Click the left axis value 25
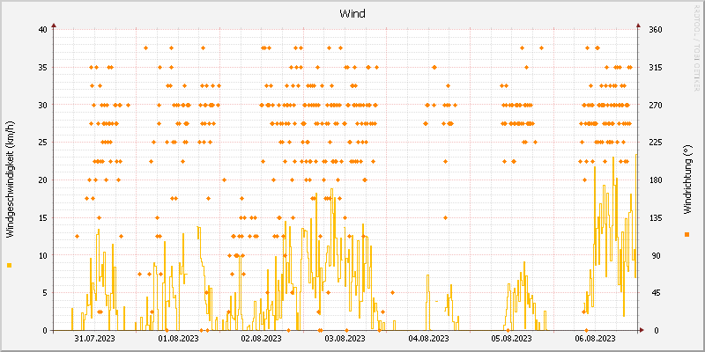Viewport: 705px width, 352px height. coord(42,143)
